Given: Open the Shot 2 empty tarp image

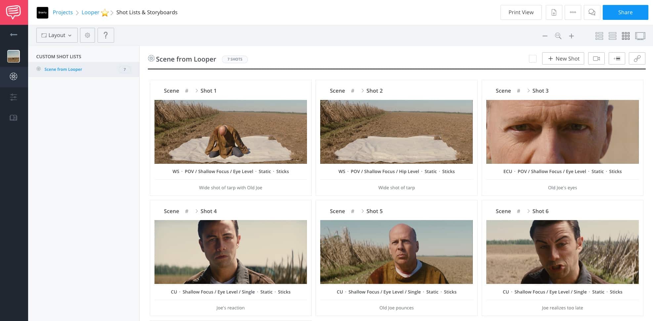Looking at the screenshot, I should click(396, 132).
